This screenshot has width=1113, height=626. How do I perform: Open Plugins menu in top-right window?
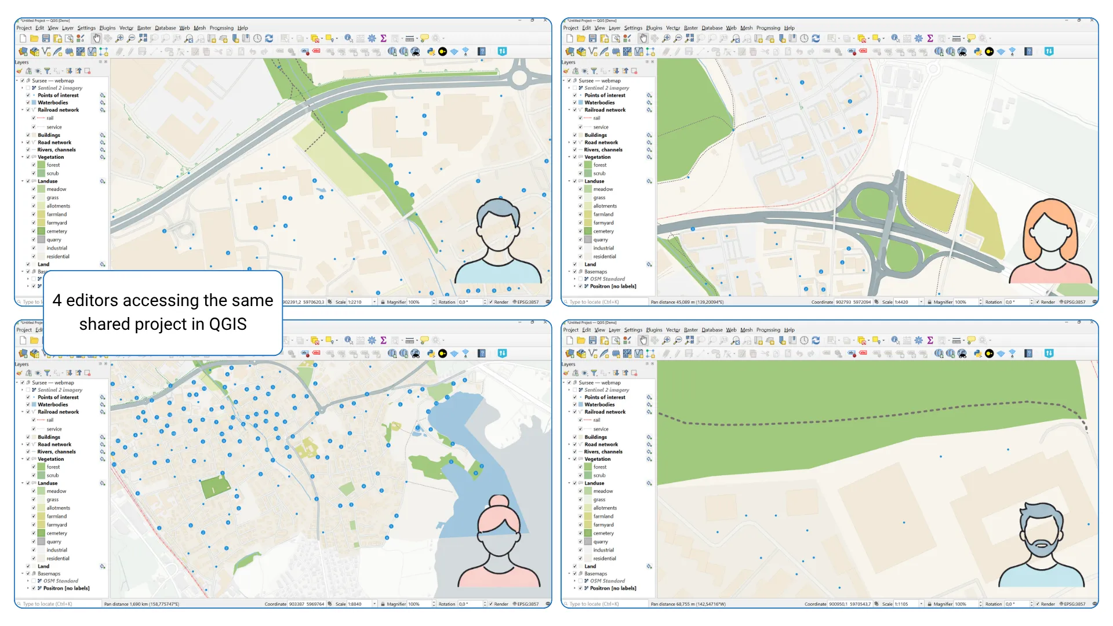pyautogui.click(x=654, y=28)
